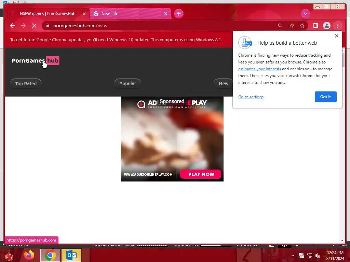Click the Start button on taskbar

9,255
